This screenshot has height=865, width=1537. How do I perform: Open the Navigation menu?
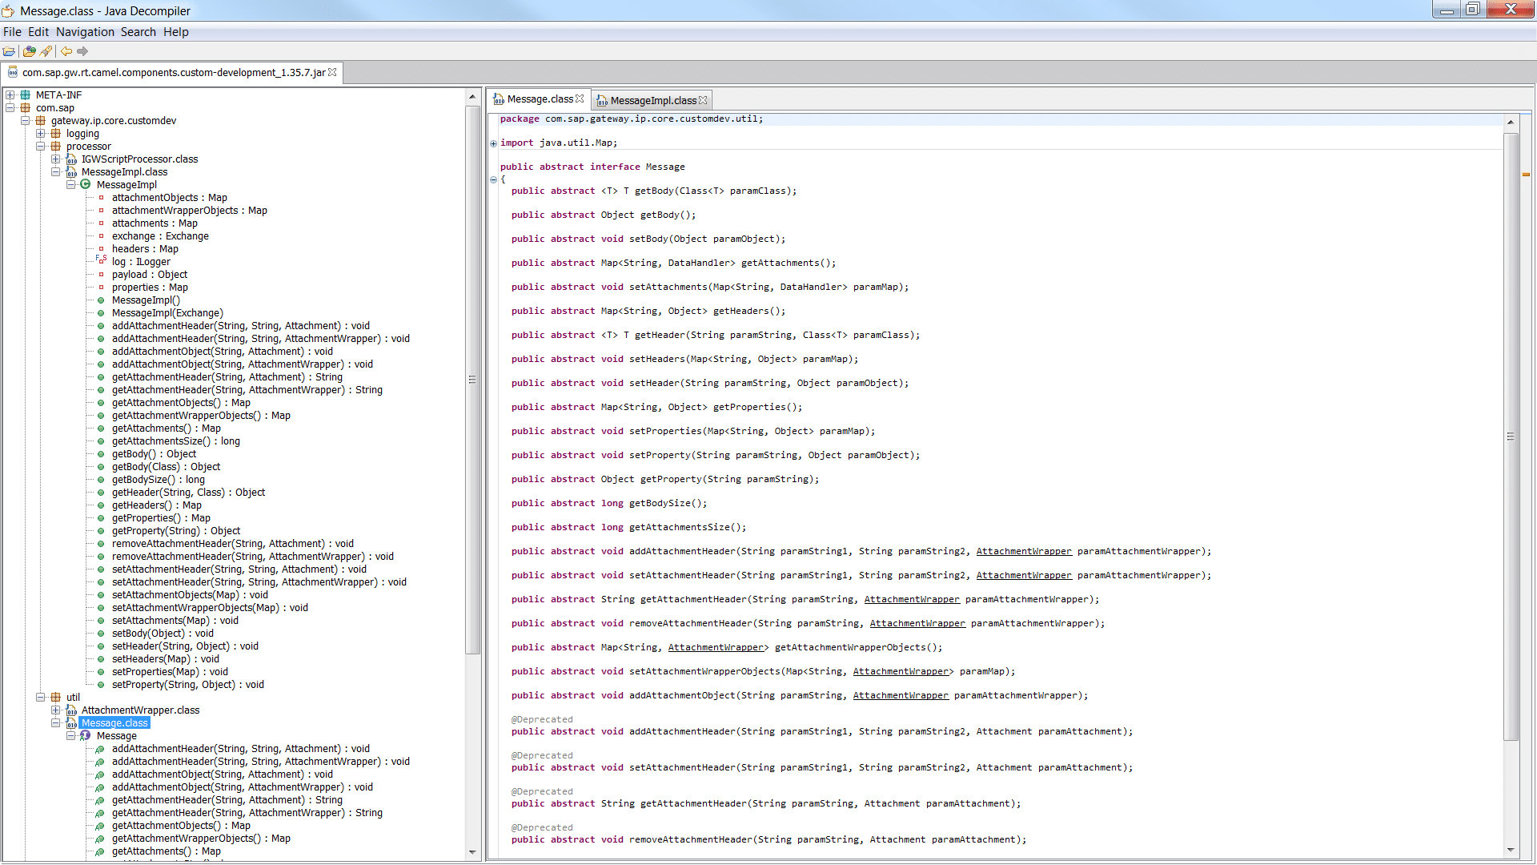(x=85, y=32)
